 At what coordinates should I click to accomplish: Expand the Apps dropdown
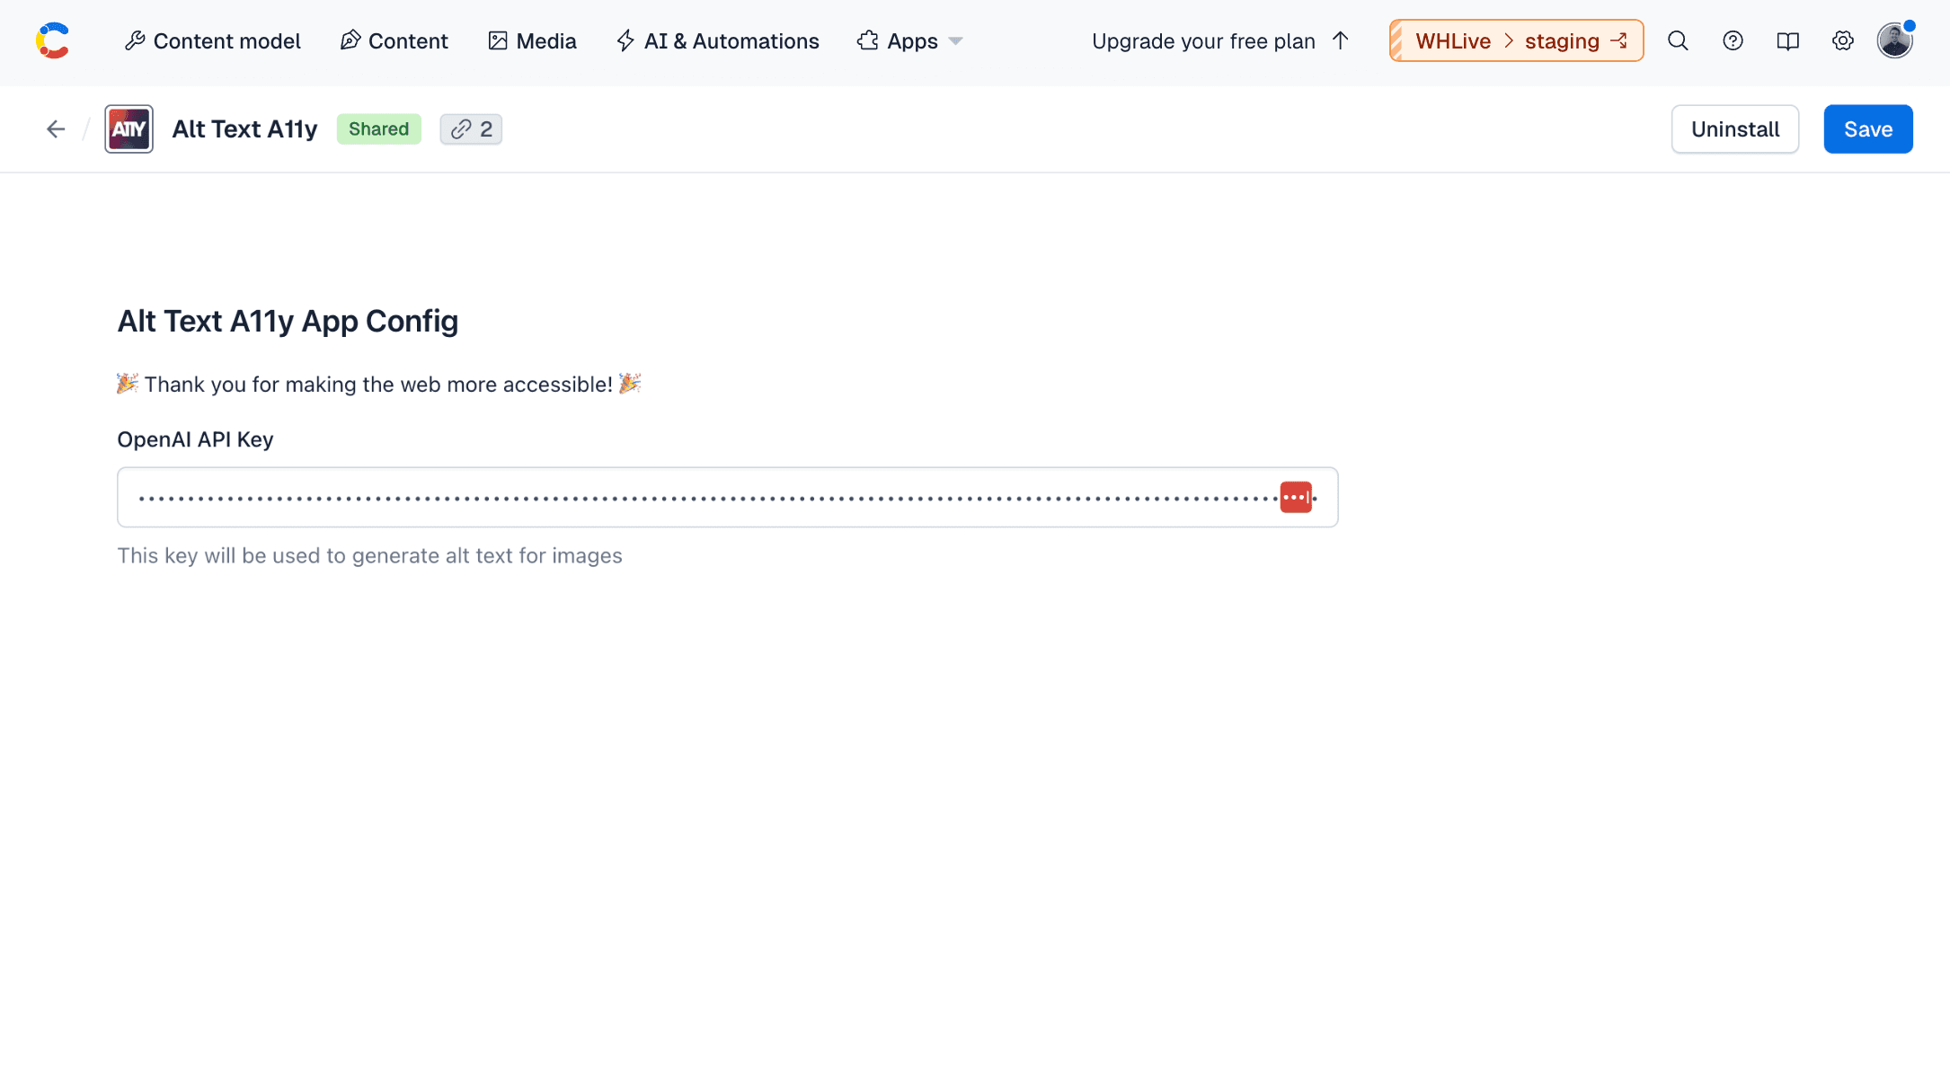(x=909, y=41)
